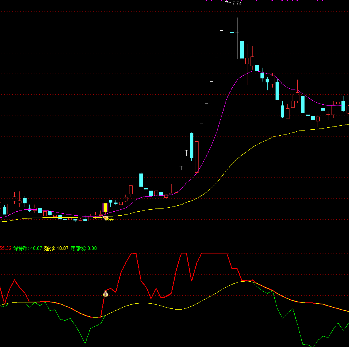Click the star inside the buy marker
Screen dimensions: 349x347
(107, 219)
